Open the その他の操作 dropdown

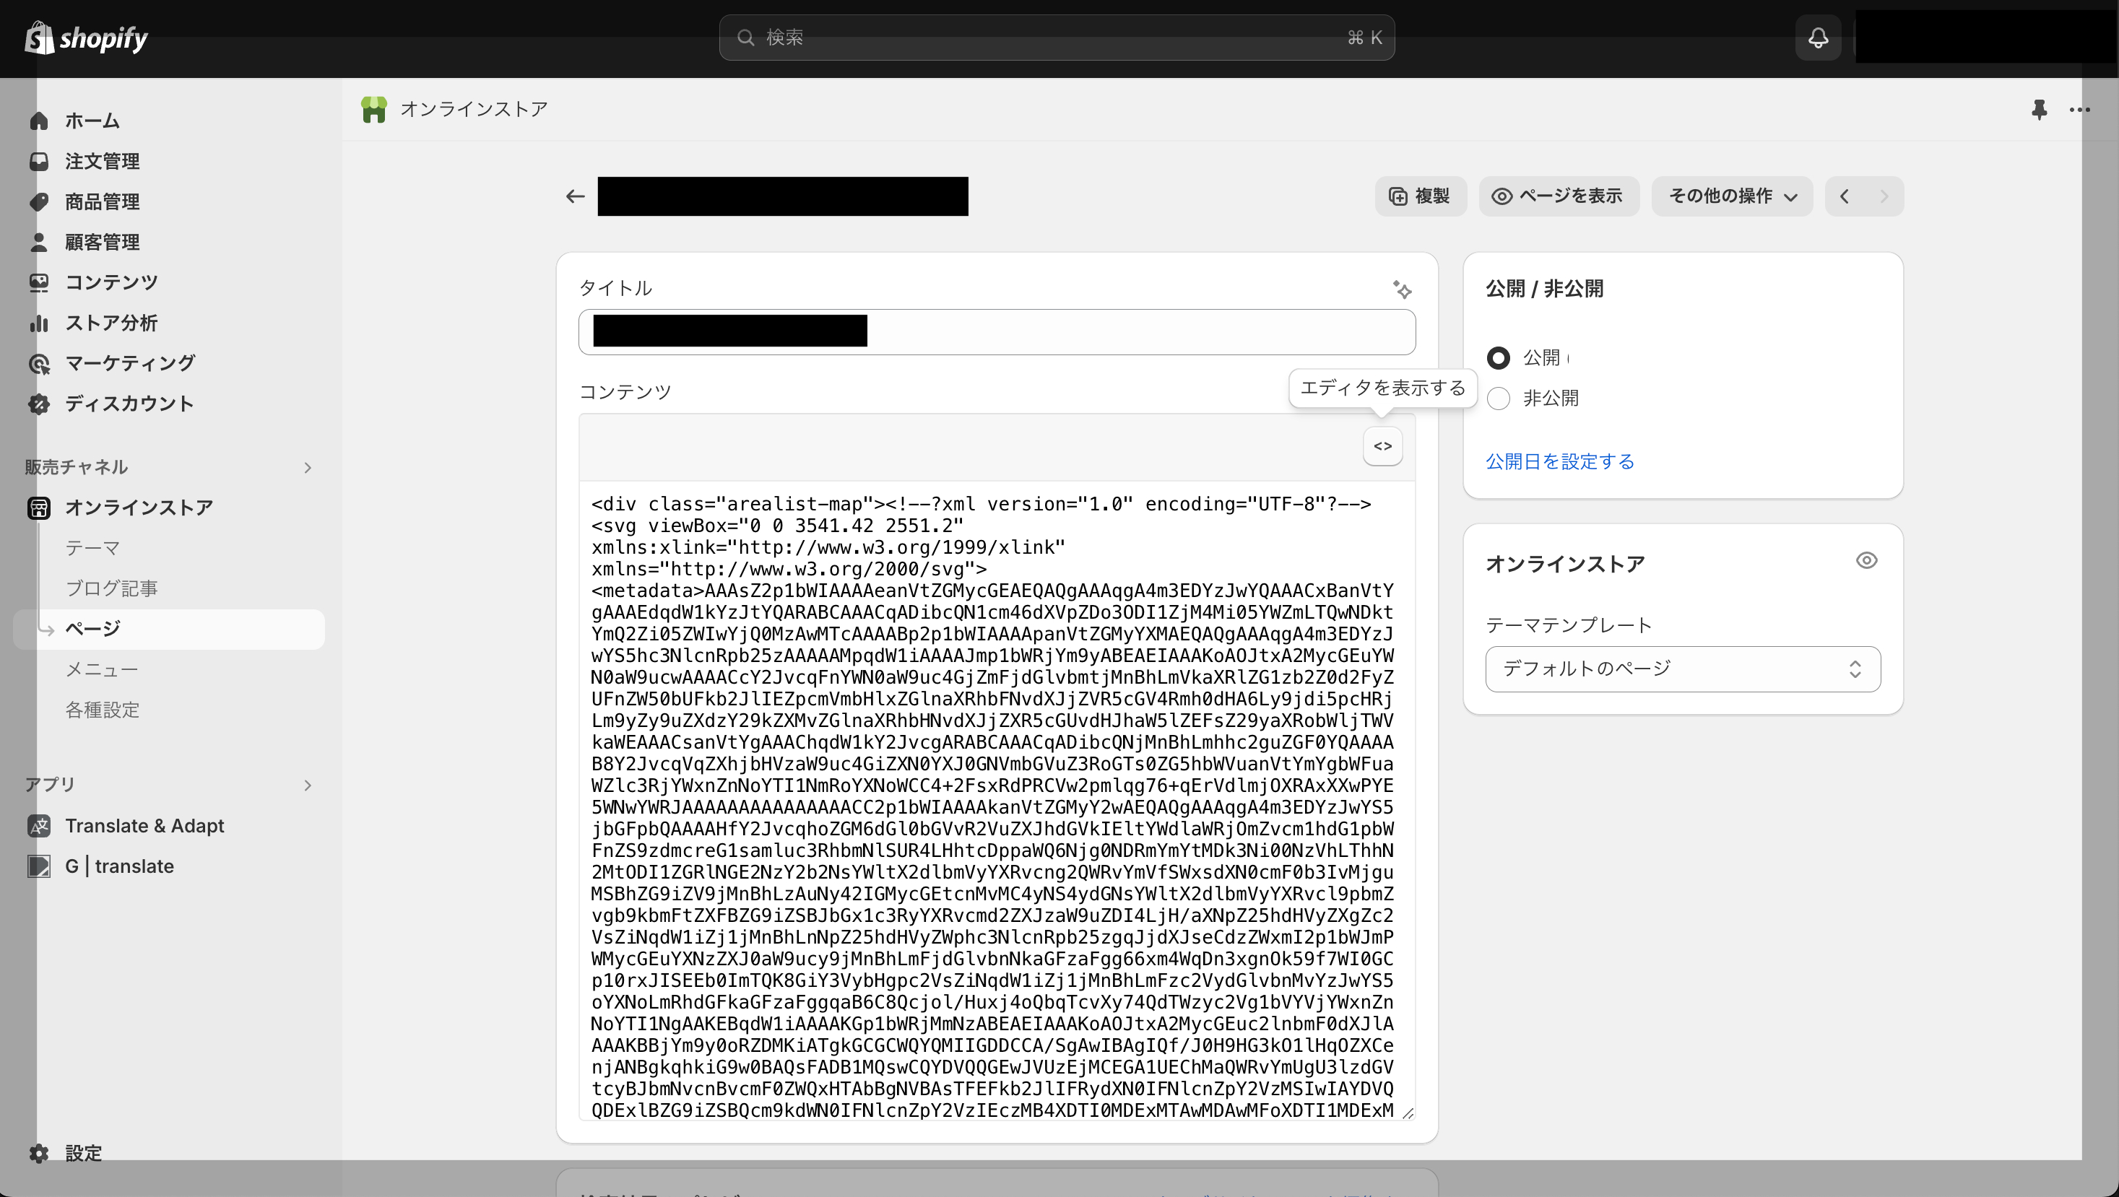[x=1732, y=196]
